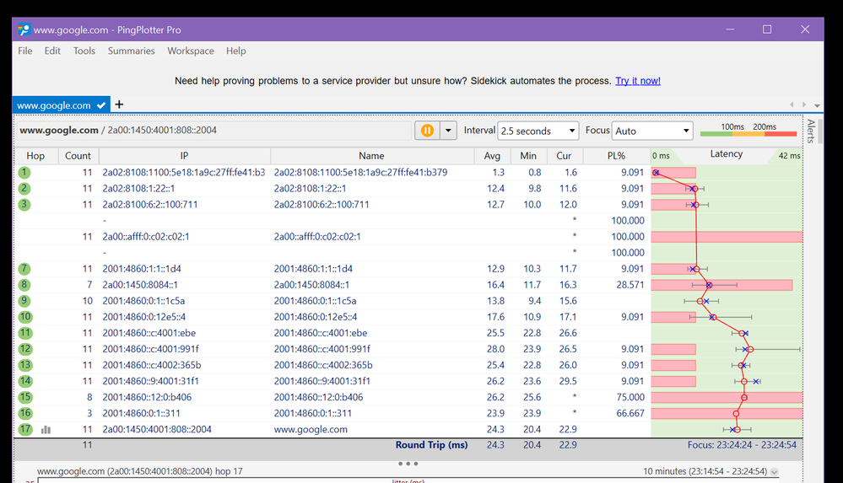
Task: Select hop 8 green circle icon
Action: coord(24,285)
